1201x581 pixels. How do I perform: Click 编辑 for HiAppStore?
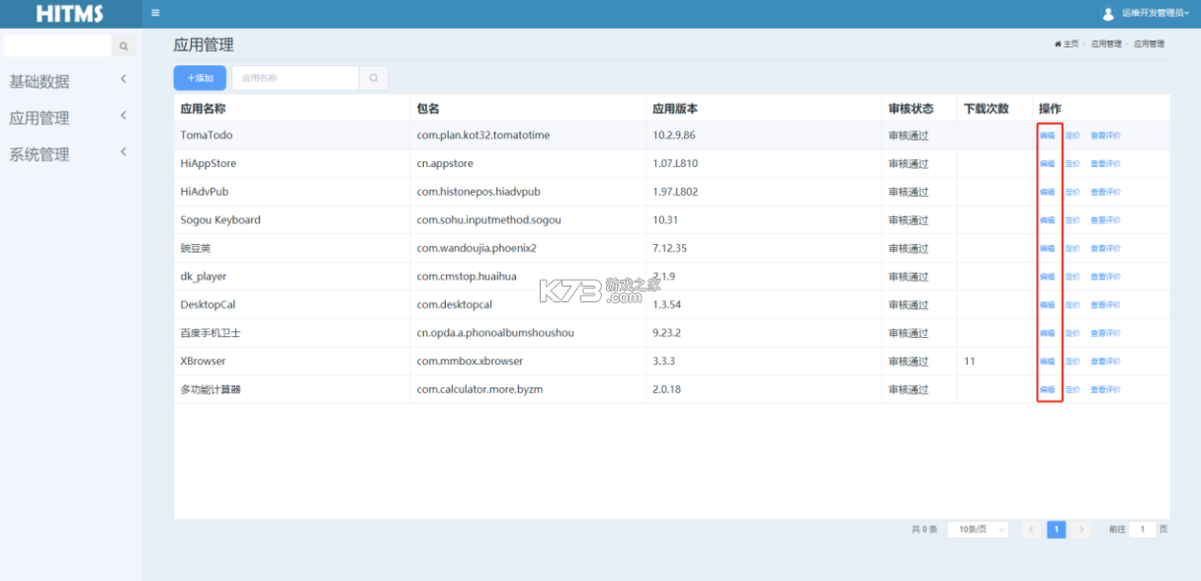click(x=1047, y=164)
